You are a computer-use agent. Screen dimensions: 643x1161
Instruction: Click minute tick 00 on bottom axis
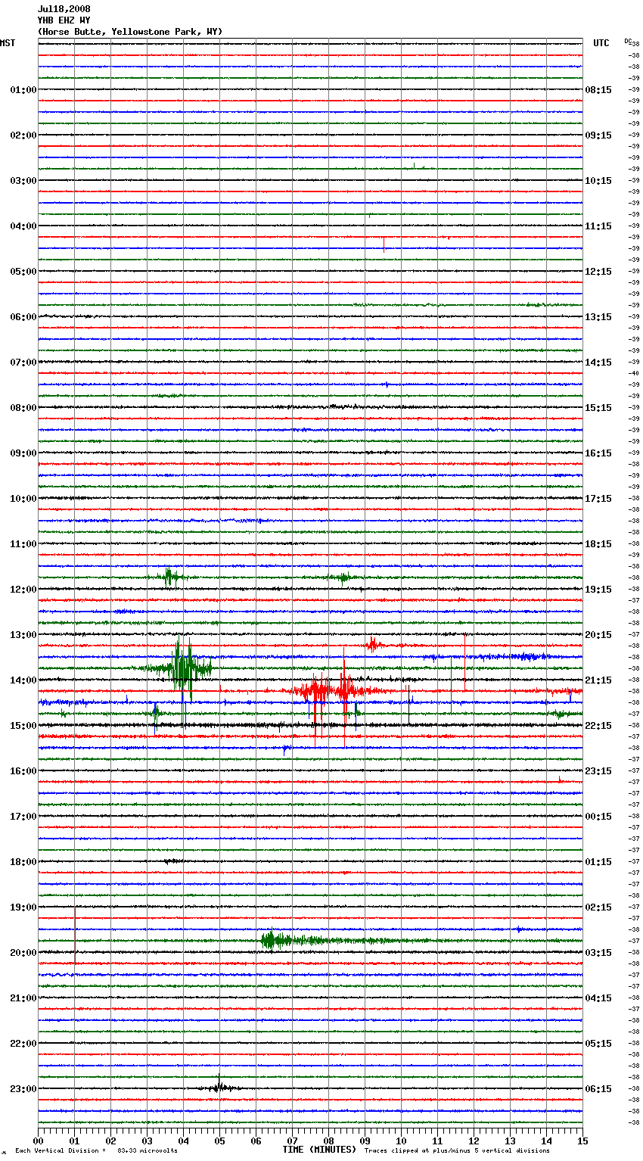(x=39, y=1141)
